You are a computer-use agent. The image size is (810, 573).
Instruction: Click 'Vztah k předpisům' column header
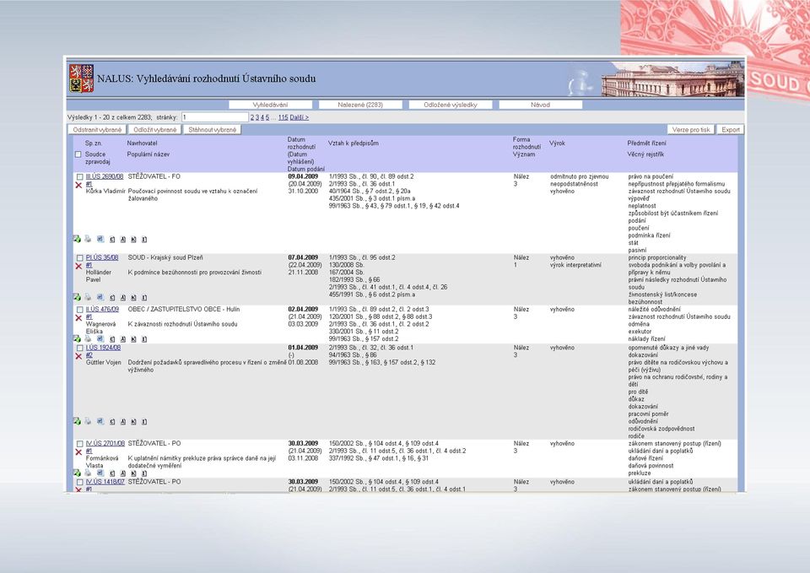354,143
